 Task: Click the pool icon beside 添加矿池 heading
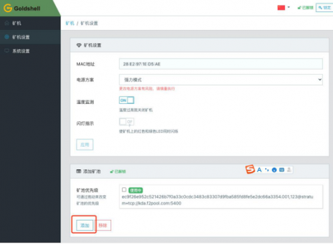[79, 171]
